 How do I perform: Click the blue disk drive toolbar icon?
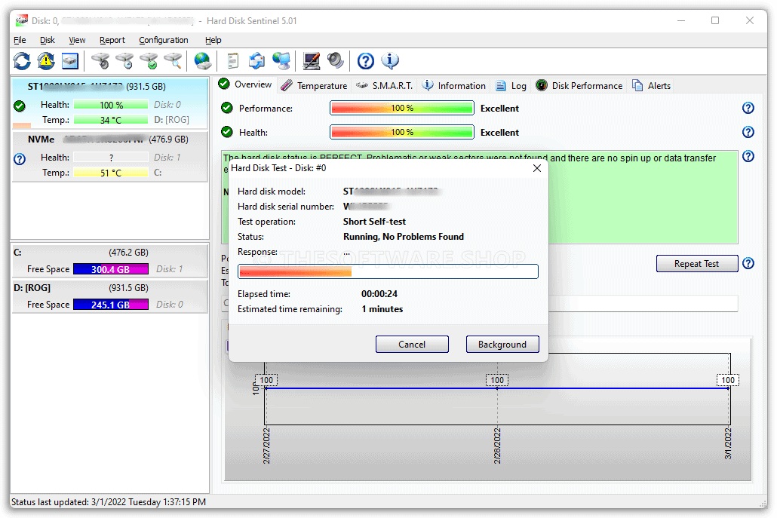tap(70, 61)
